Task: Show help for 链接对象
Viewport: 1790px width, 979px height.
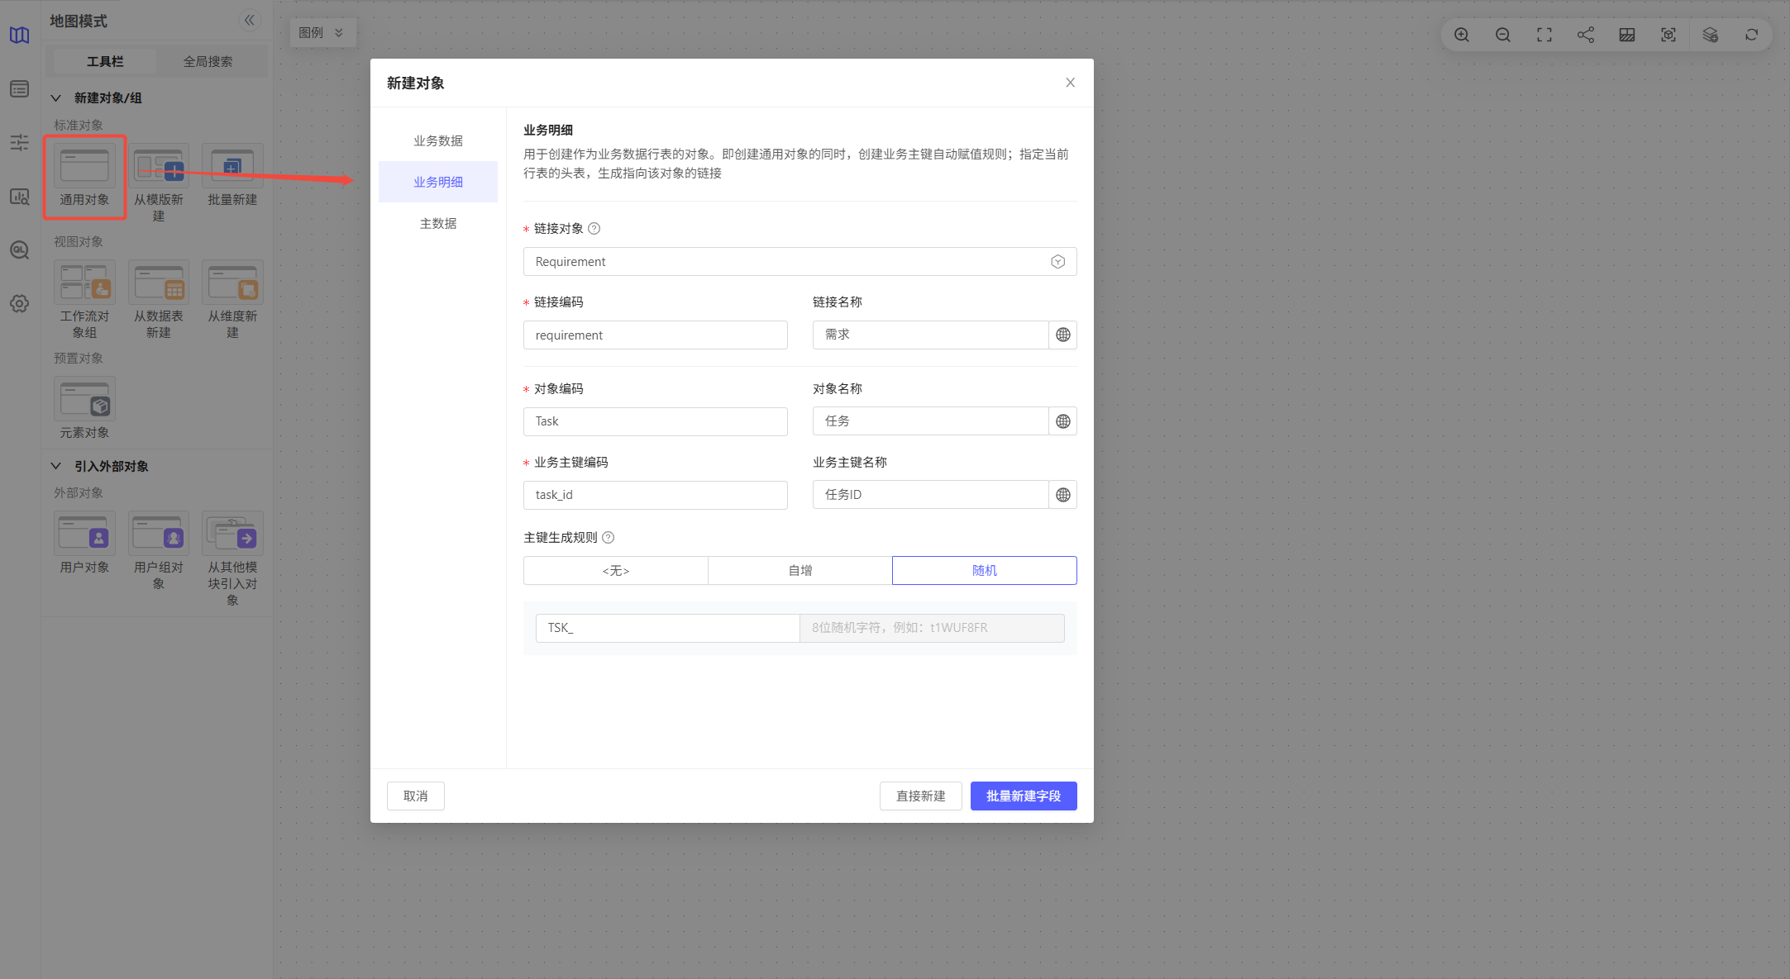Action: (x=594, y=229)
